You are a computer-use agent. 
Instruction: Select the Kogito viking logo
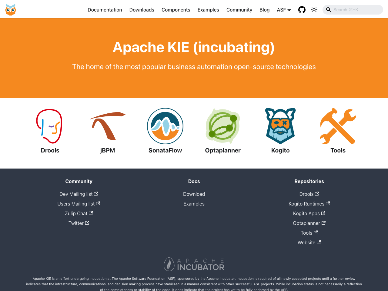tap(280, 126)
